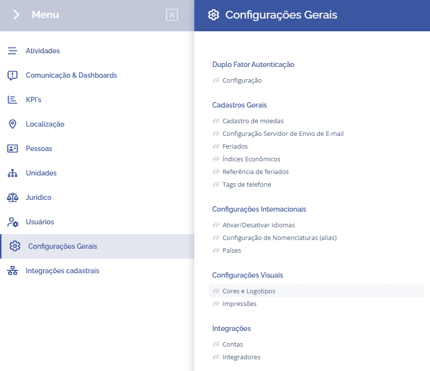Image resolution: width=430 pixels, height=371 pixels.
Task: Open Referência de feriados link
Action: coord(256,172)
